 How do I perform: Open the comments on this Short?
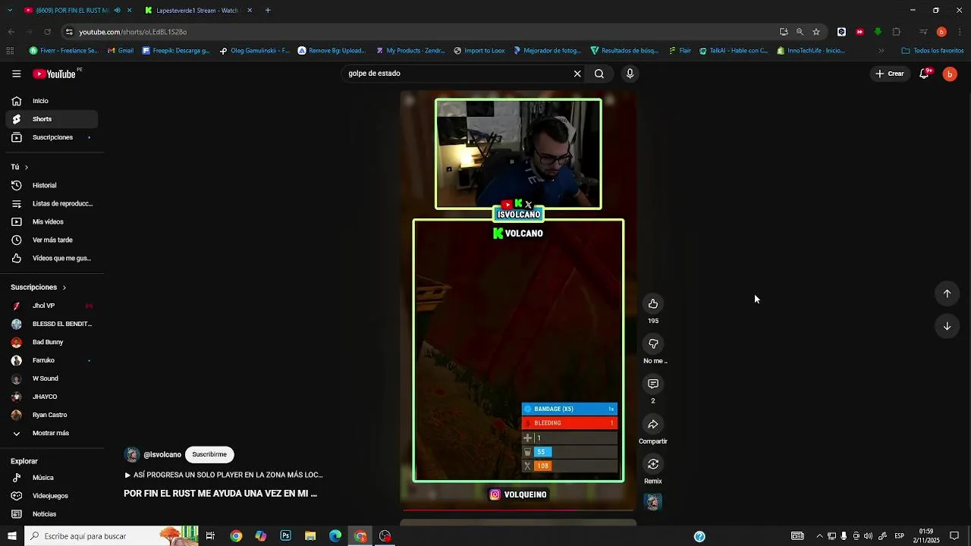pyautogui.click(x=653, y=384)
